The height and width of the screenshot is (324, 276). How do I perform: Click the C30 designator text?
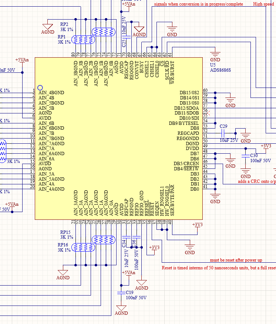coord(254,156)
